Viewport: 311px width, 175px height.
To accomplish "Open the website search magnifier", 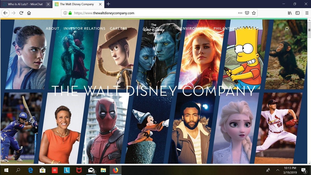I will [x=287, y=29].
